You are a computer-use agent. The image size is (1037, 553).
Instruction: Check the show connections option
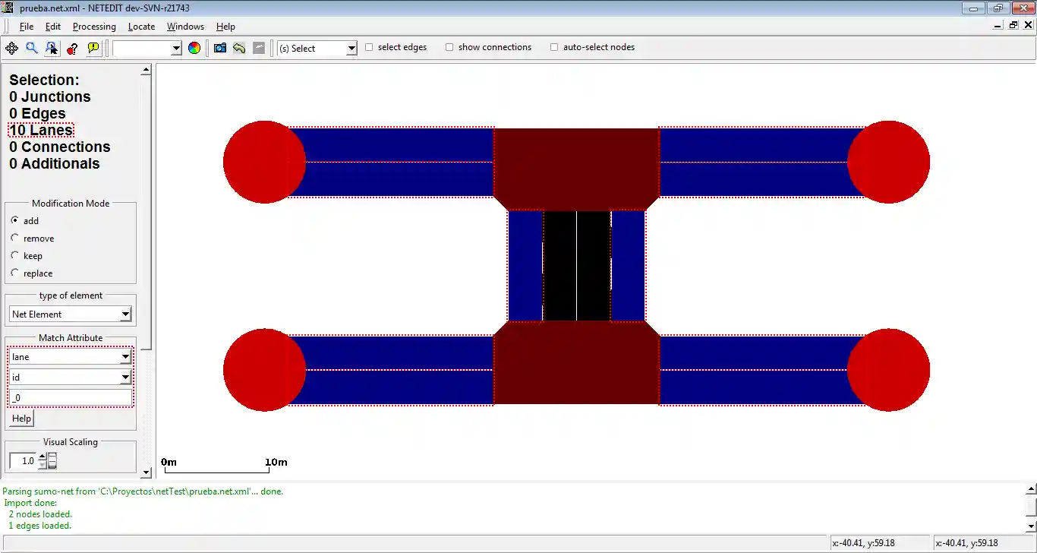click(x=449, y=47)
